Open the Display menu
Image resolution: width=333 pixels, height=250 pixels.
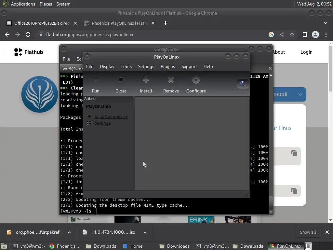[x=107, y=66]
